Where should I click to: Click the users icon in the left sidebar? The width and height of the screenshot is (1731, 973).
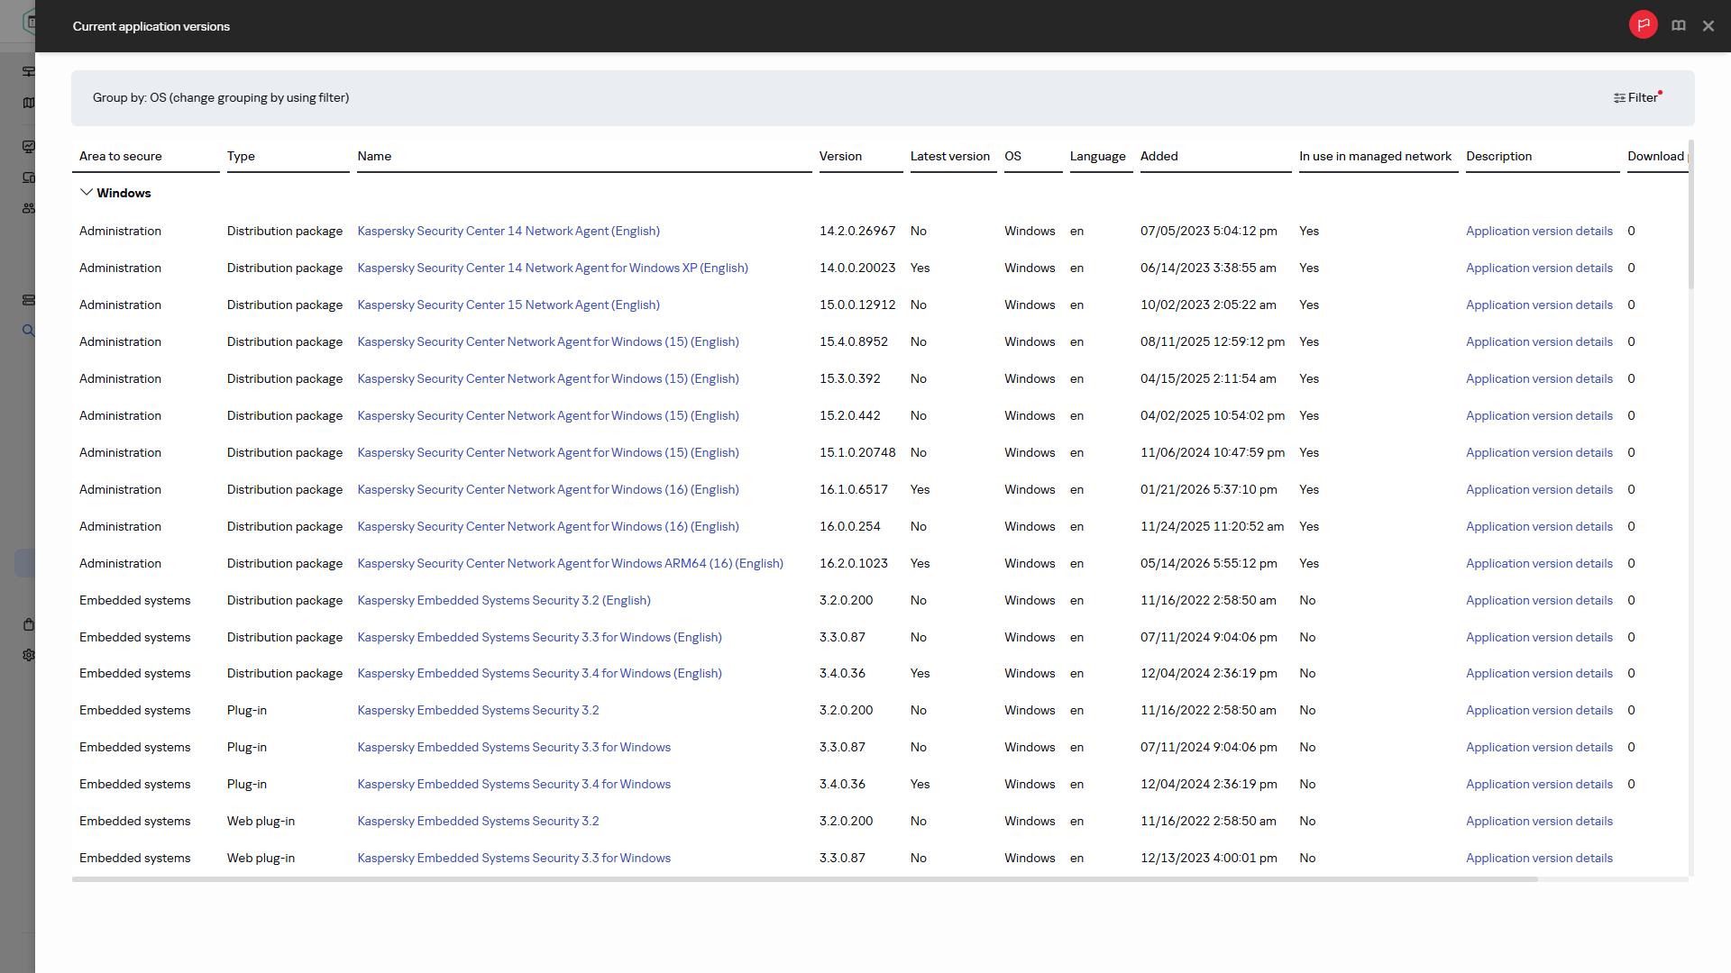tap(28, 208)
